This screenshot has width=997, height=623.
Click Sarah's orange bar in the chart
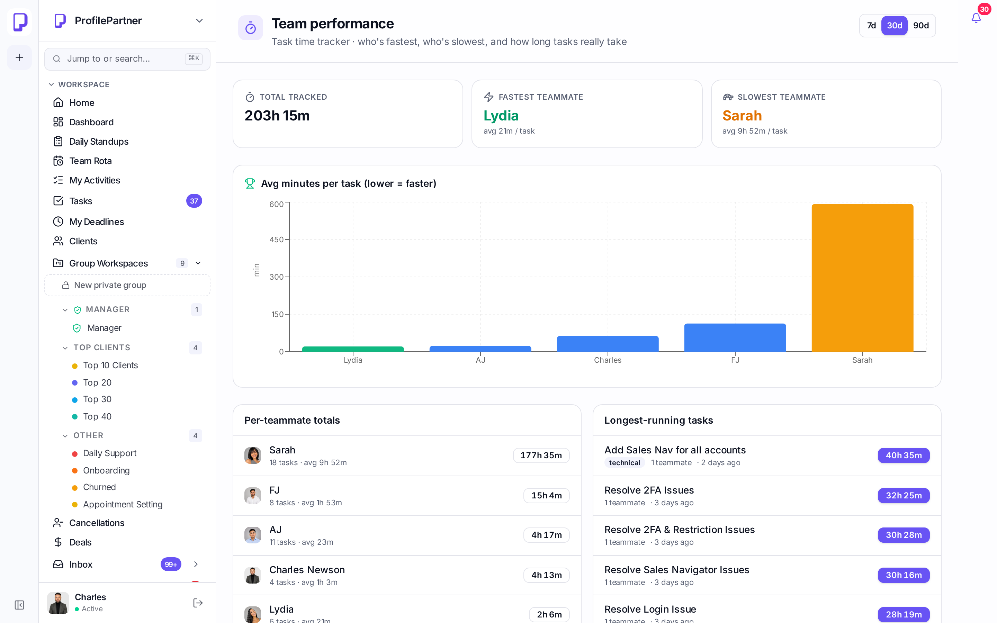click(x=862, y=278)
